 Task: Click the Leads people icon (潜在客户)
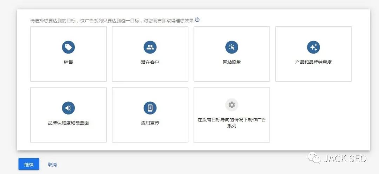[x=150, y=47]
